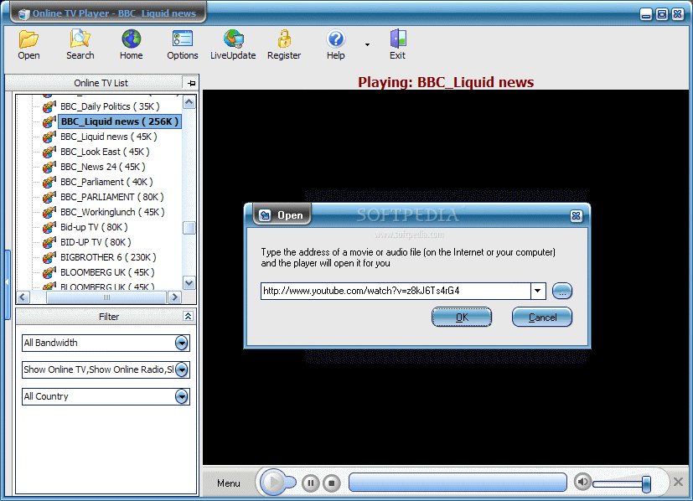Screen dimensions: 693x501
Task: Click the Register padlock icon
Action: 284,44
